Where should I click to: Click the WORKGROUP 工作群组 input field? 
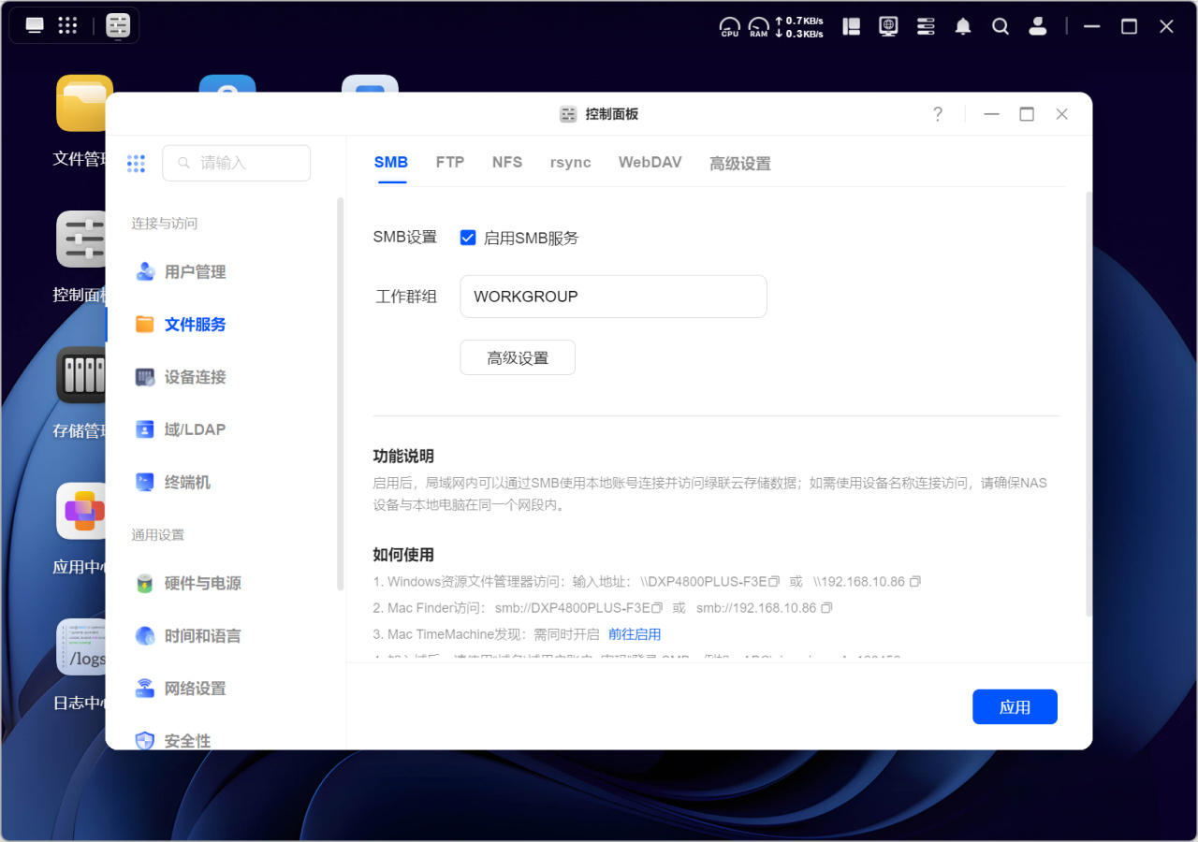point(614,297)
